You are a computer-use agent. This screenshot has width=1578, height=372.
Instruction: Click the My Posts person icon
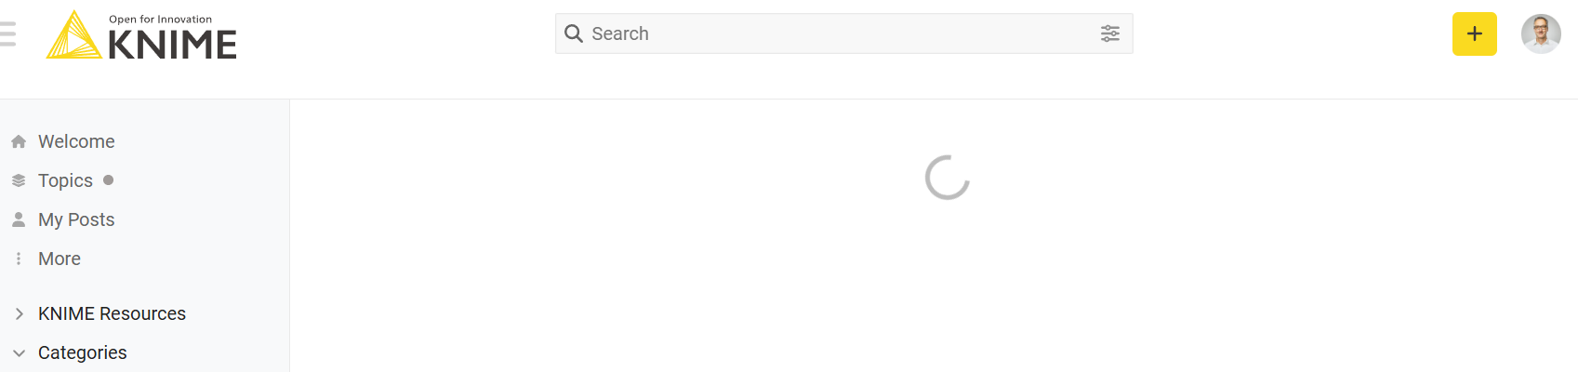[19, 219]
